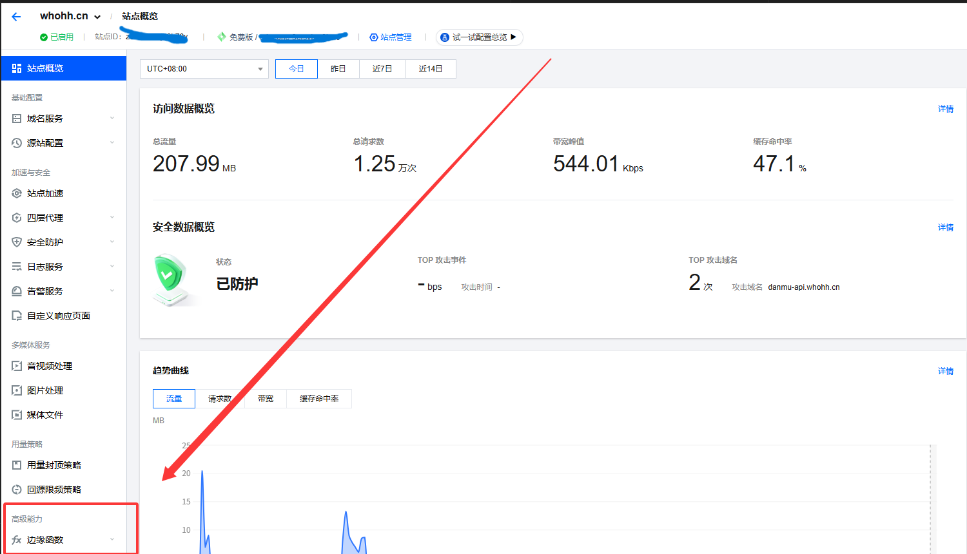This screenshot has height=554, width=967.
Task: Select the 今日 time range tab
Action: pos(297,69)
